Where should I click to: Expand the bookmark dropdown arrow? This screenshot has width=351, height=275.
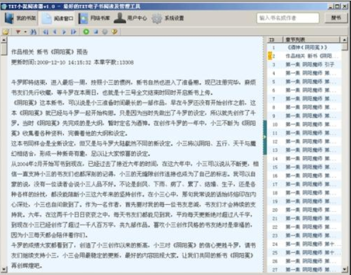point(26,32)
